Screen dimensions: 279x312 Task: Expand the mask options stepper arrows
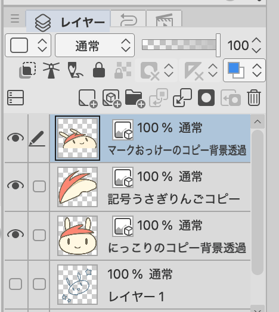point(169,70)
